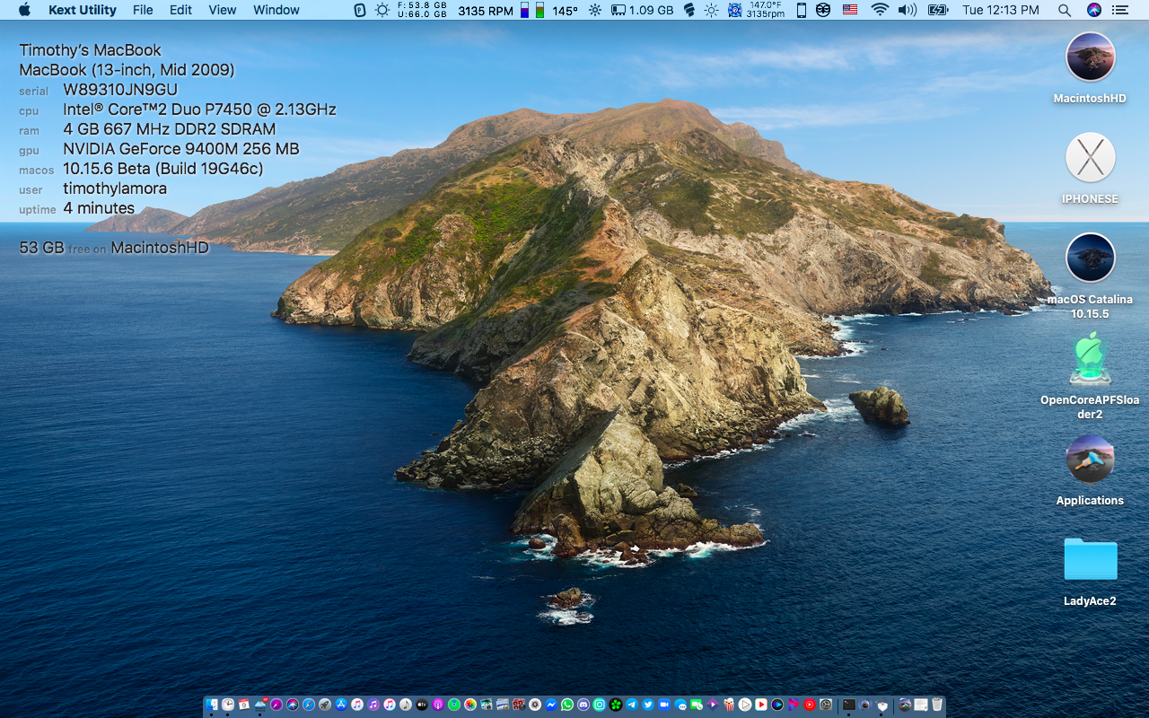
Task: Select the LadyAce2 folder on desktop
Action: coord(1090,560)
